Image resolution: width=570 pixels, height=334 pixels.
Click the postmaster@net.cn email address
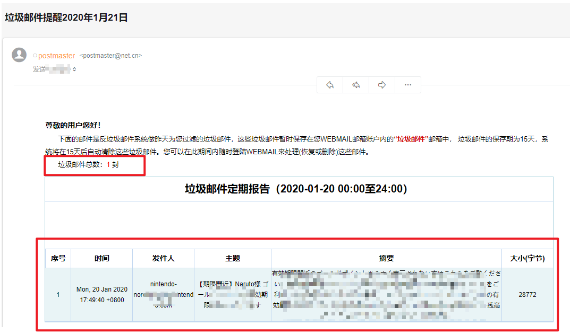110,56
